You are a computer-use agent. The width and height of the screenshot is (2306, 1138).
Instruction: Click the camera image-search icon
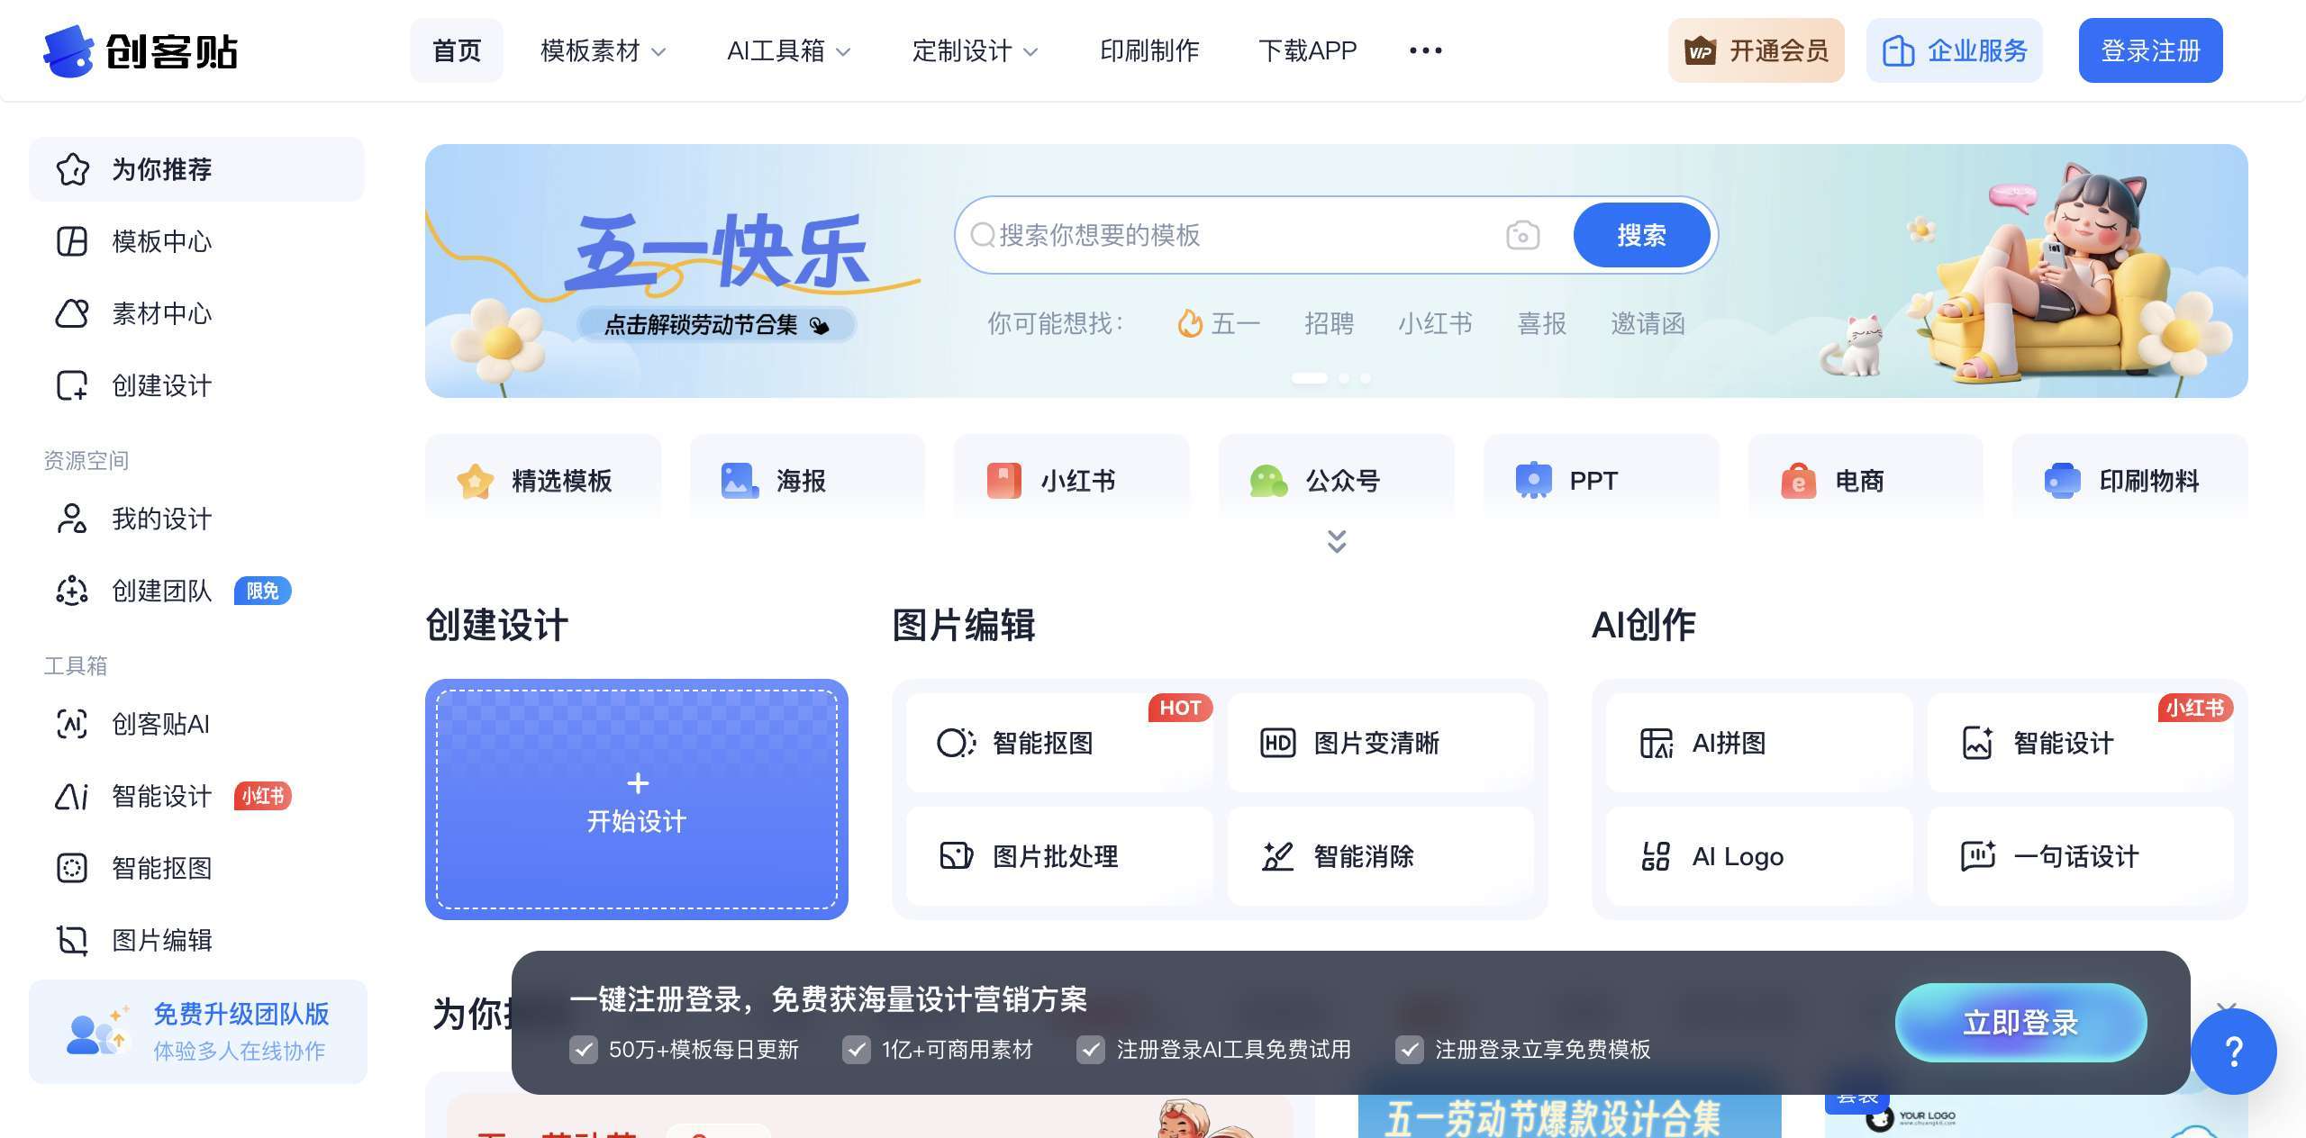(1522, 235)
